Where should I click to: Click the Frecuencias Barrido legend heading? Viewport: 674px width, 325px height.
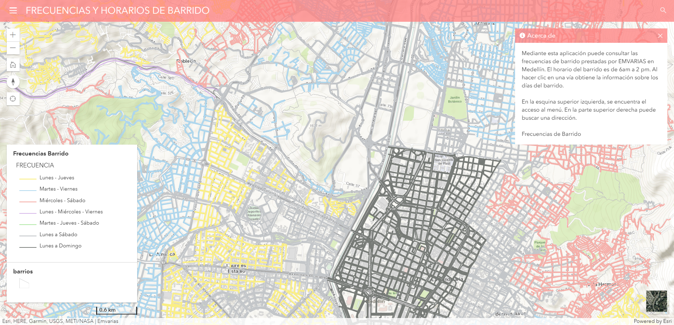point(41,153)
